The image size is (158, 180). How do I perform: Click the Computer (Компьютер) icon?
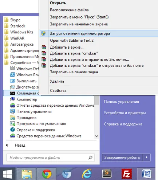click(12, 99)
